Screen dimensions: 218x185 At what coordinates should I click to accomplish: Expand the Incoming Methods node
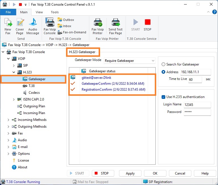point(8,120)
